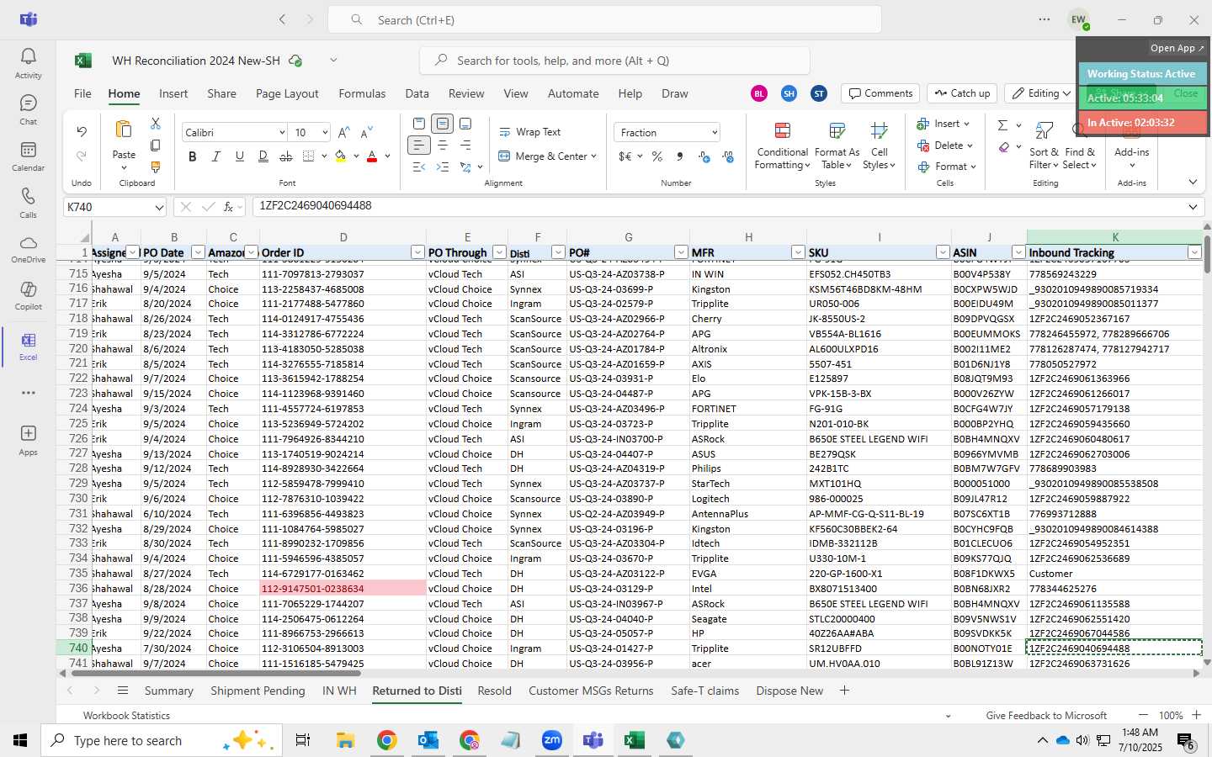This screenshot has width=1212, height=757.
Task: Toggle Center horizontal alignment
Action: pyautogui.click(x=443, y=146)
